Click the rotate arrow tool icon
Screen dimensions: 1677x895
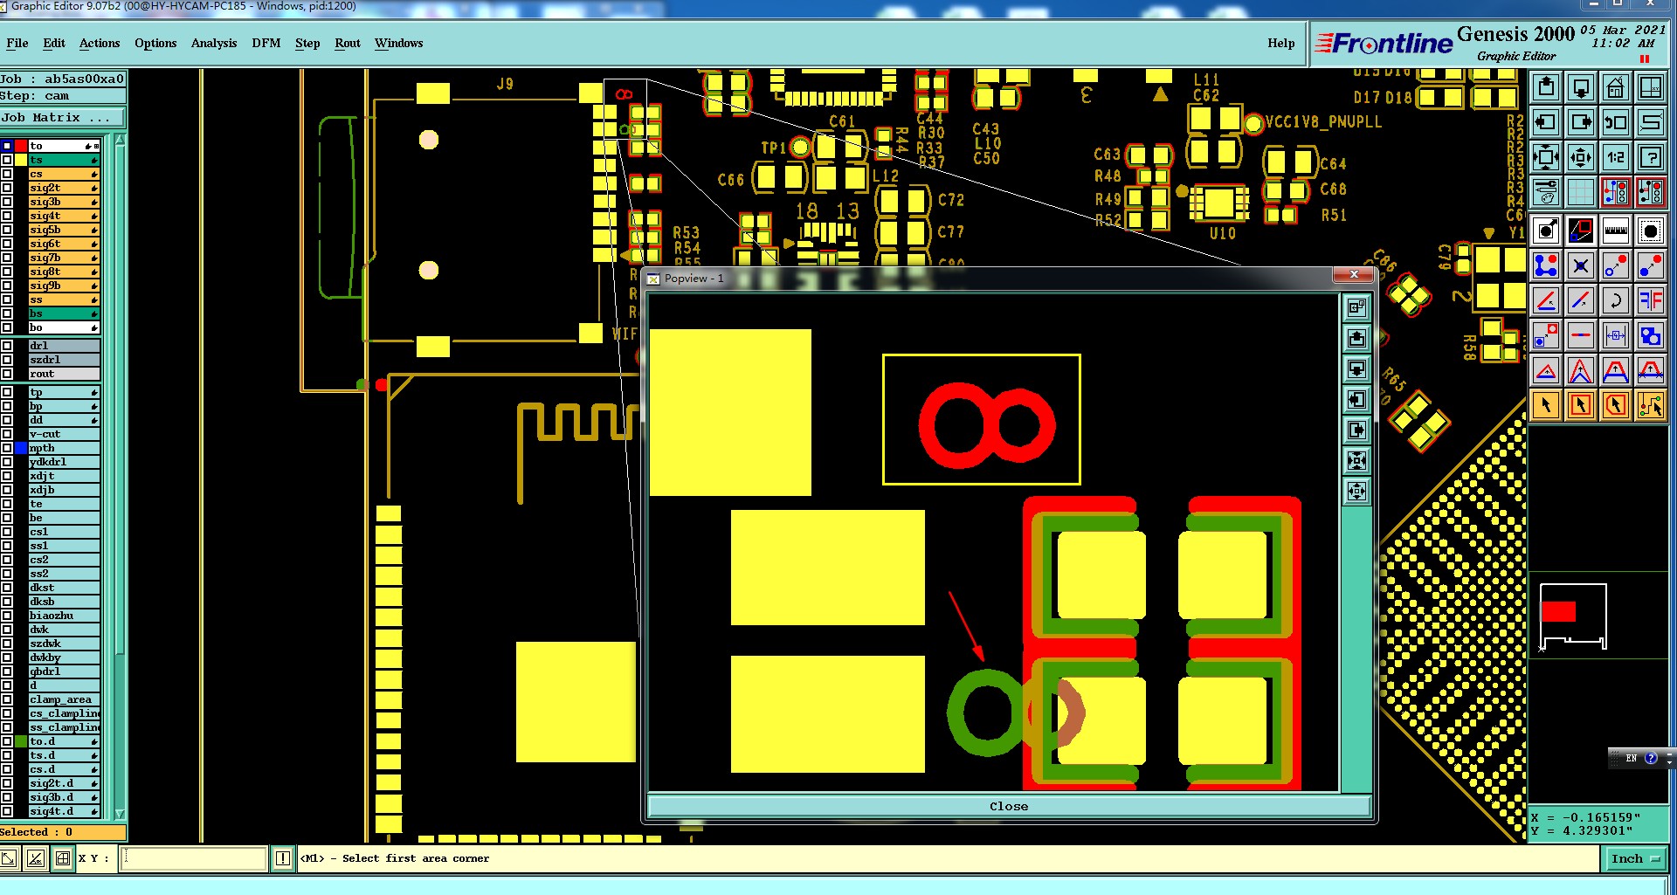coord(1616,300)
